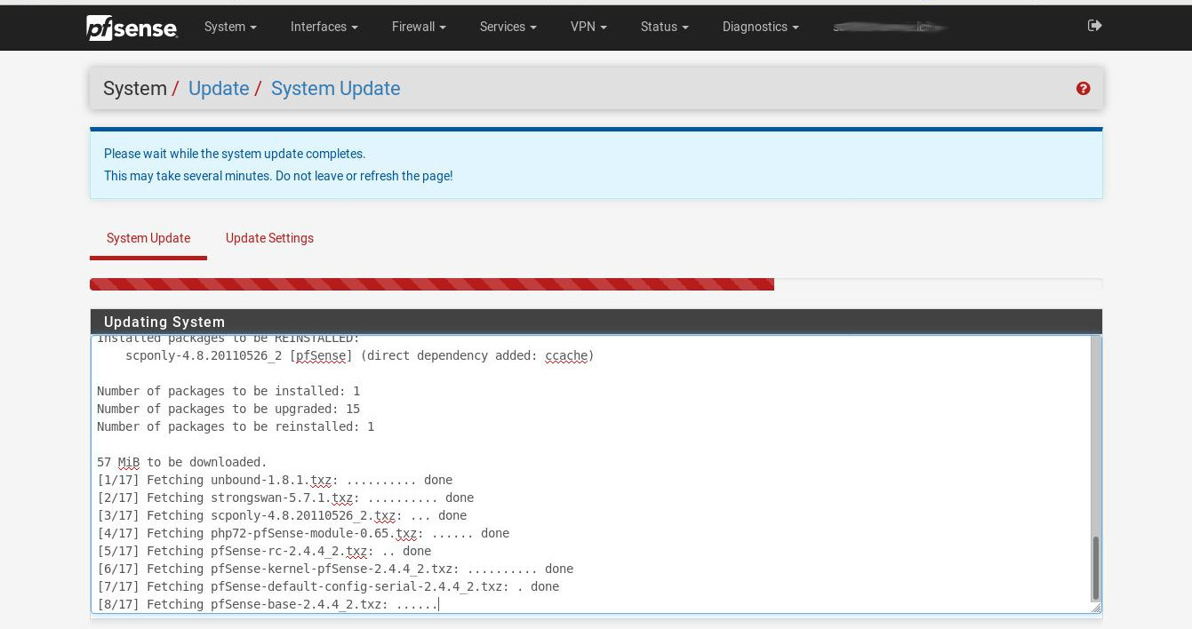Open the System dropdown menu

pos(230,27)
